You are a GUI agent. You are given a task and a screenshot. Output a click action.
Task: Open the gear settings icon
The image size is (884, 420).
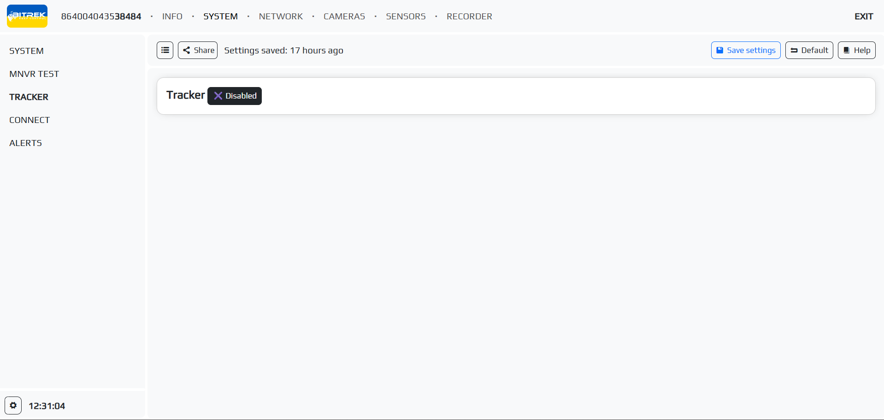[13, 406]
